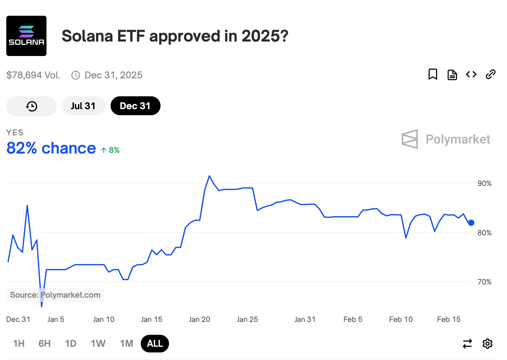Viewport: 507px width, 360px height.
Task: Click the 82% chance label
Action: (x=51, y=148)
